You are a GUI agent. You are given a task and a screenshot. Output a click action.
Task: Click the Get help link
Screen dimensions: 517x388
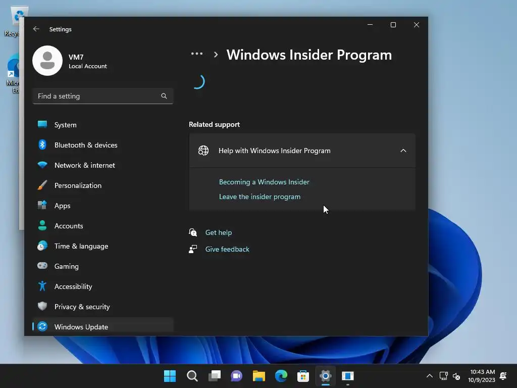pyautogui.click(x=219, y=232)
